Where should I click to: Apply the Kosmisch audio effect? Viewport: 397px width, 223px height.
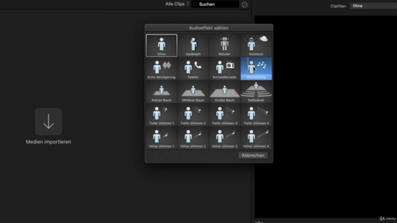click(x=256, y=45)
